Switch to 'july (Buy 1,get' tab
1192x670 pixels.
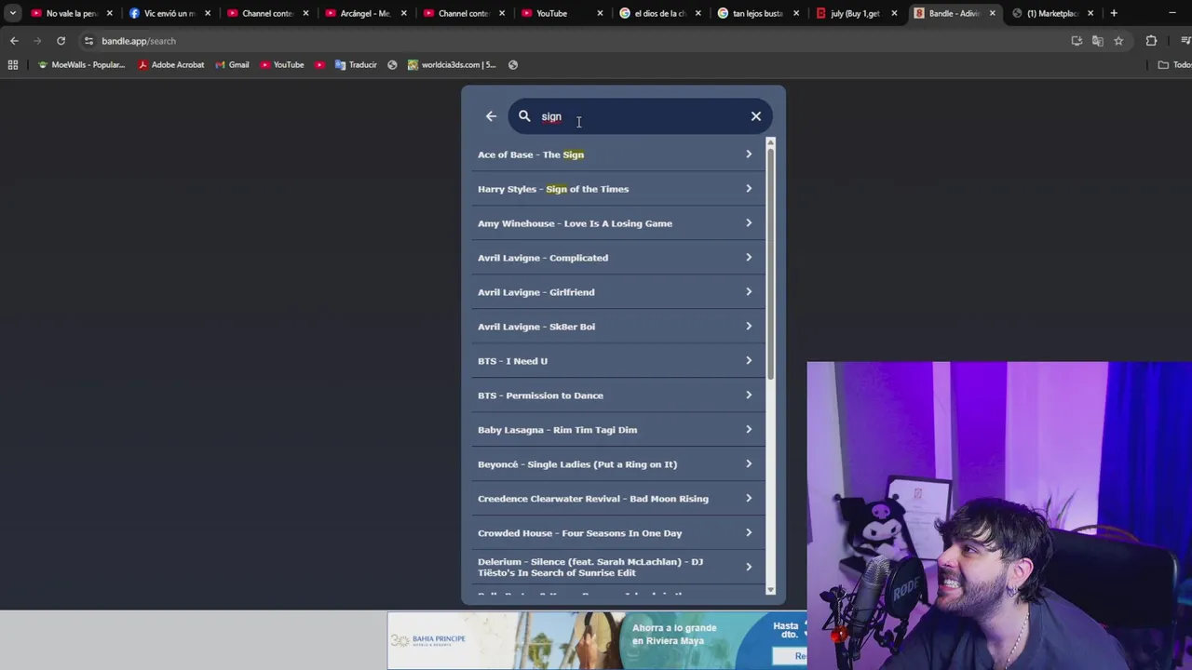855,13
